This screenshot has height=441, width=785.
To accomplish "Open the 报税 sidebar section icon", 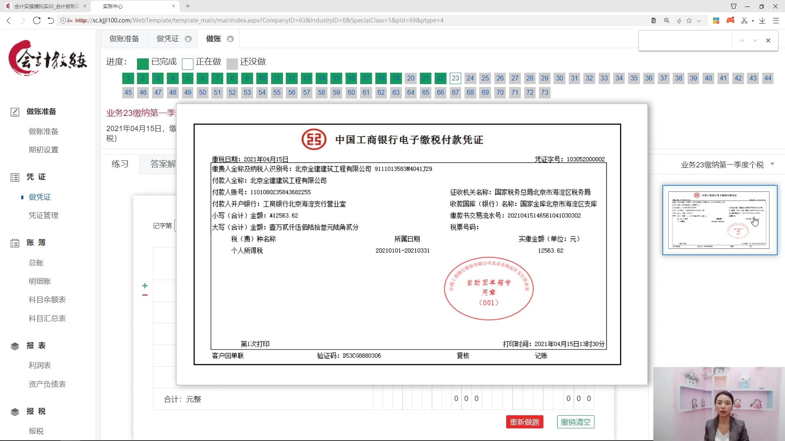I will pyautogui.click(x=15, y=412).
